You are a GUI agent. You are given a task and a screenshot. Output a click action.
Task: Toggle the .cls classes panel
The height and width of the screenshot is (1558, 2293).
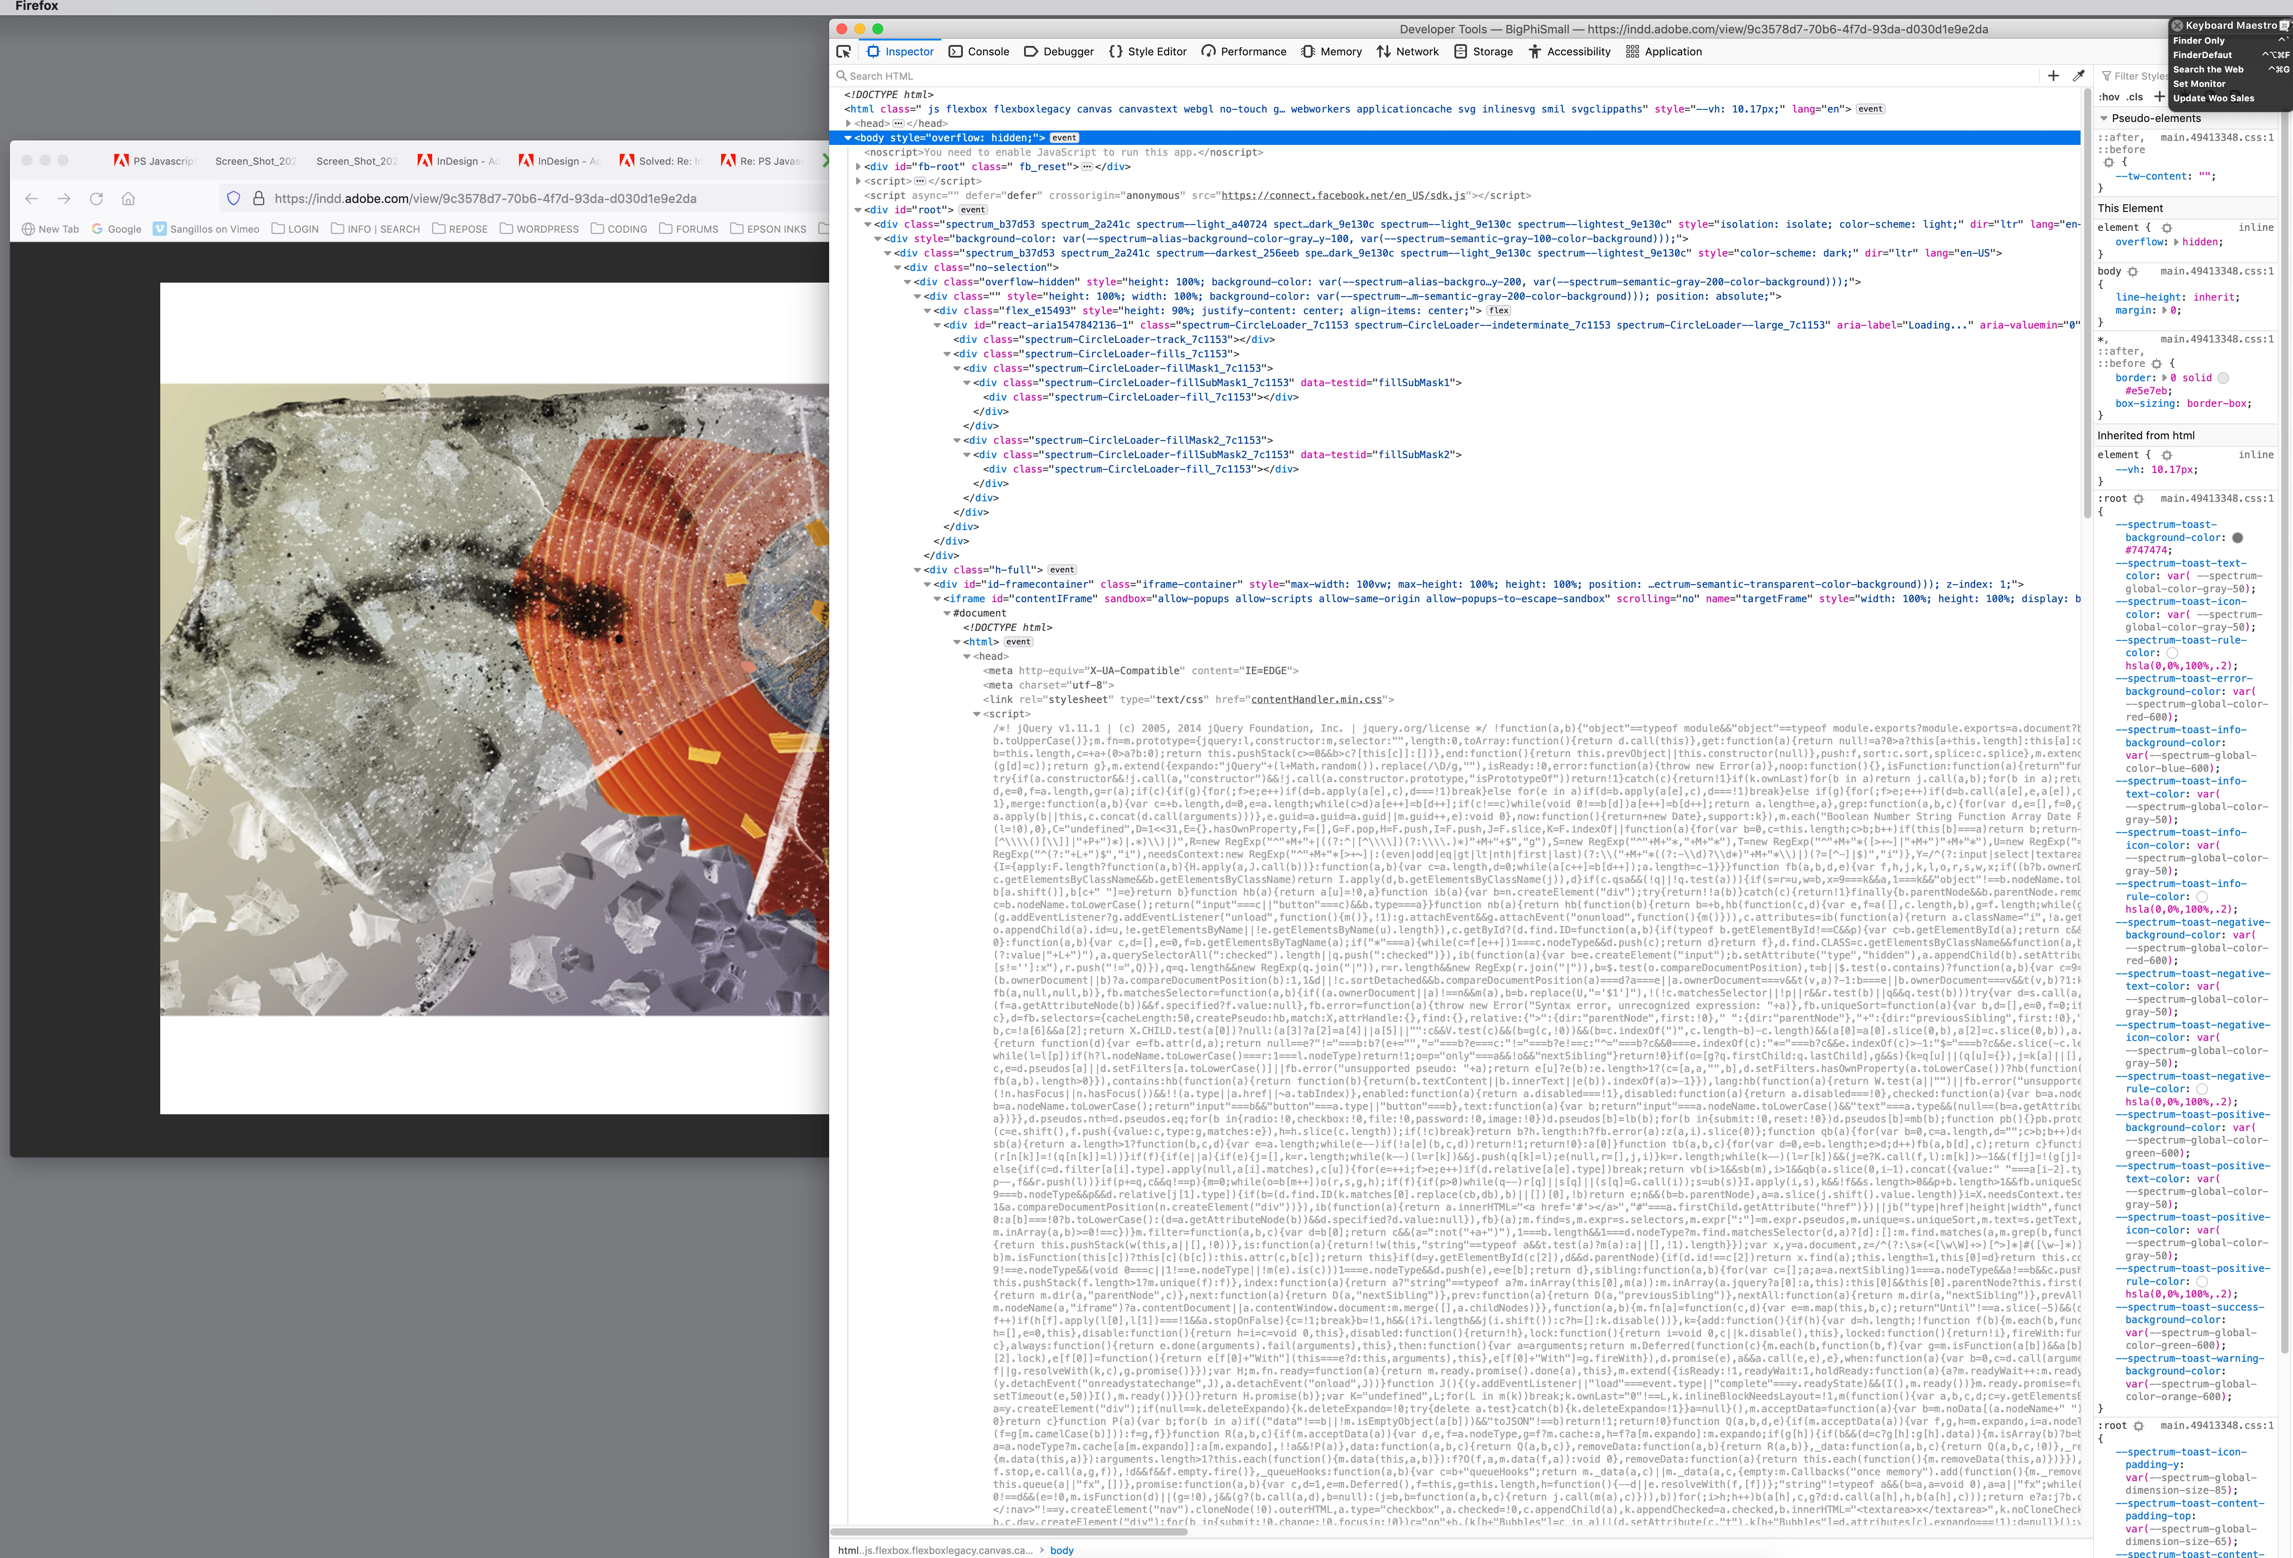[x=2134, y=97]
